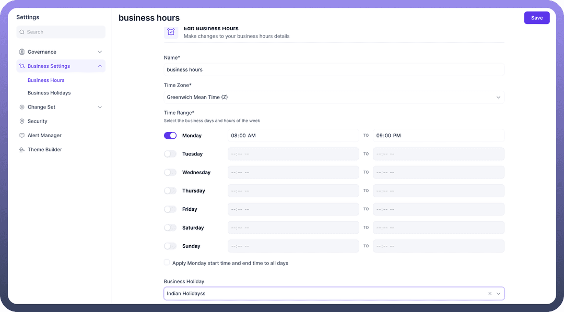
Task: Select Business Hours in the sidebar
Action: coord(46,80)
